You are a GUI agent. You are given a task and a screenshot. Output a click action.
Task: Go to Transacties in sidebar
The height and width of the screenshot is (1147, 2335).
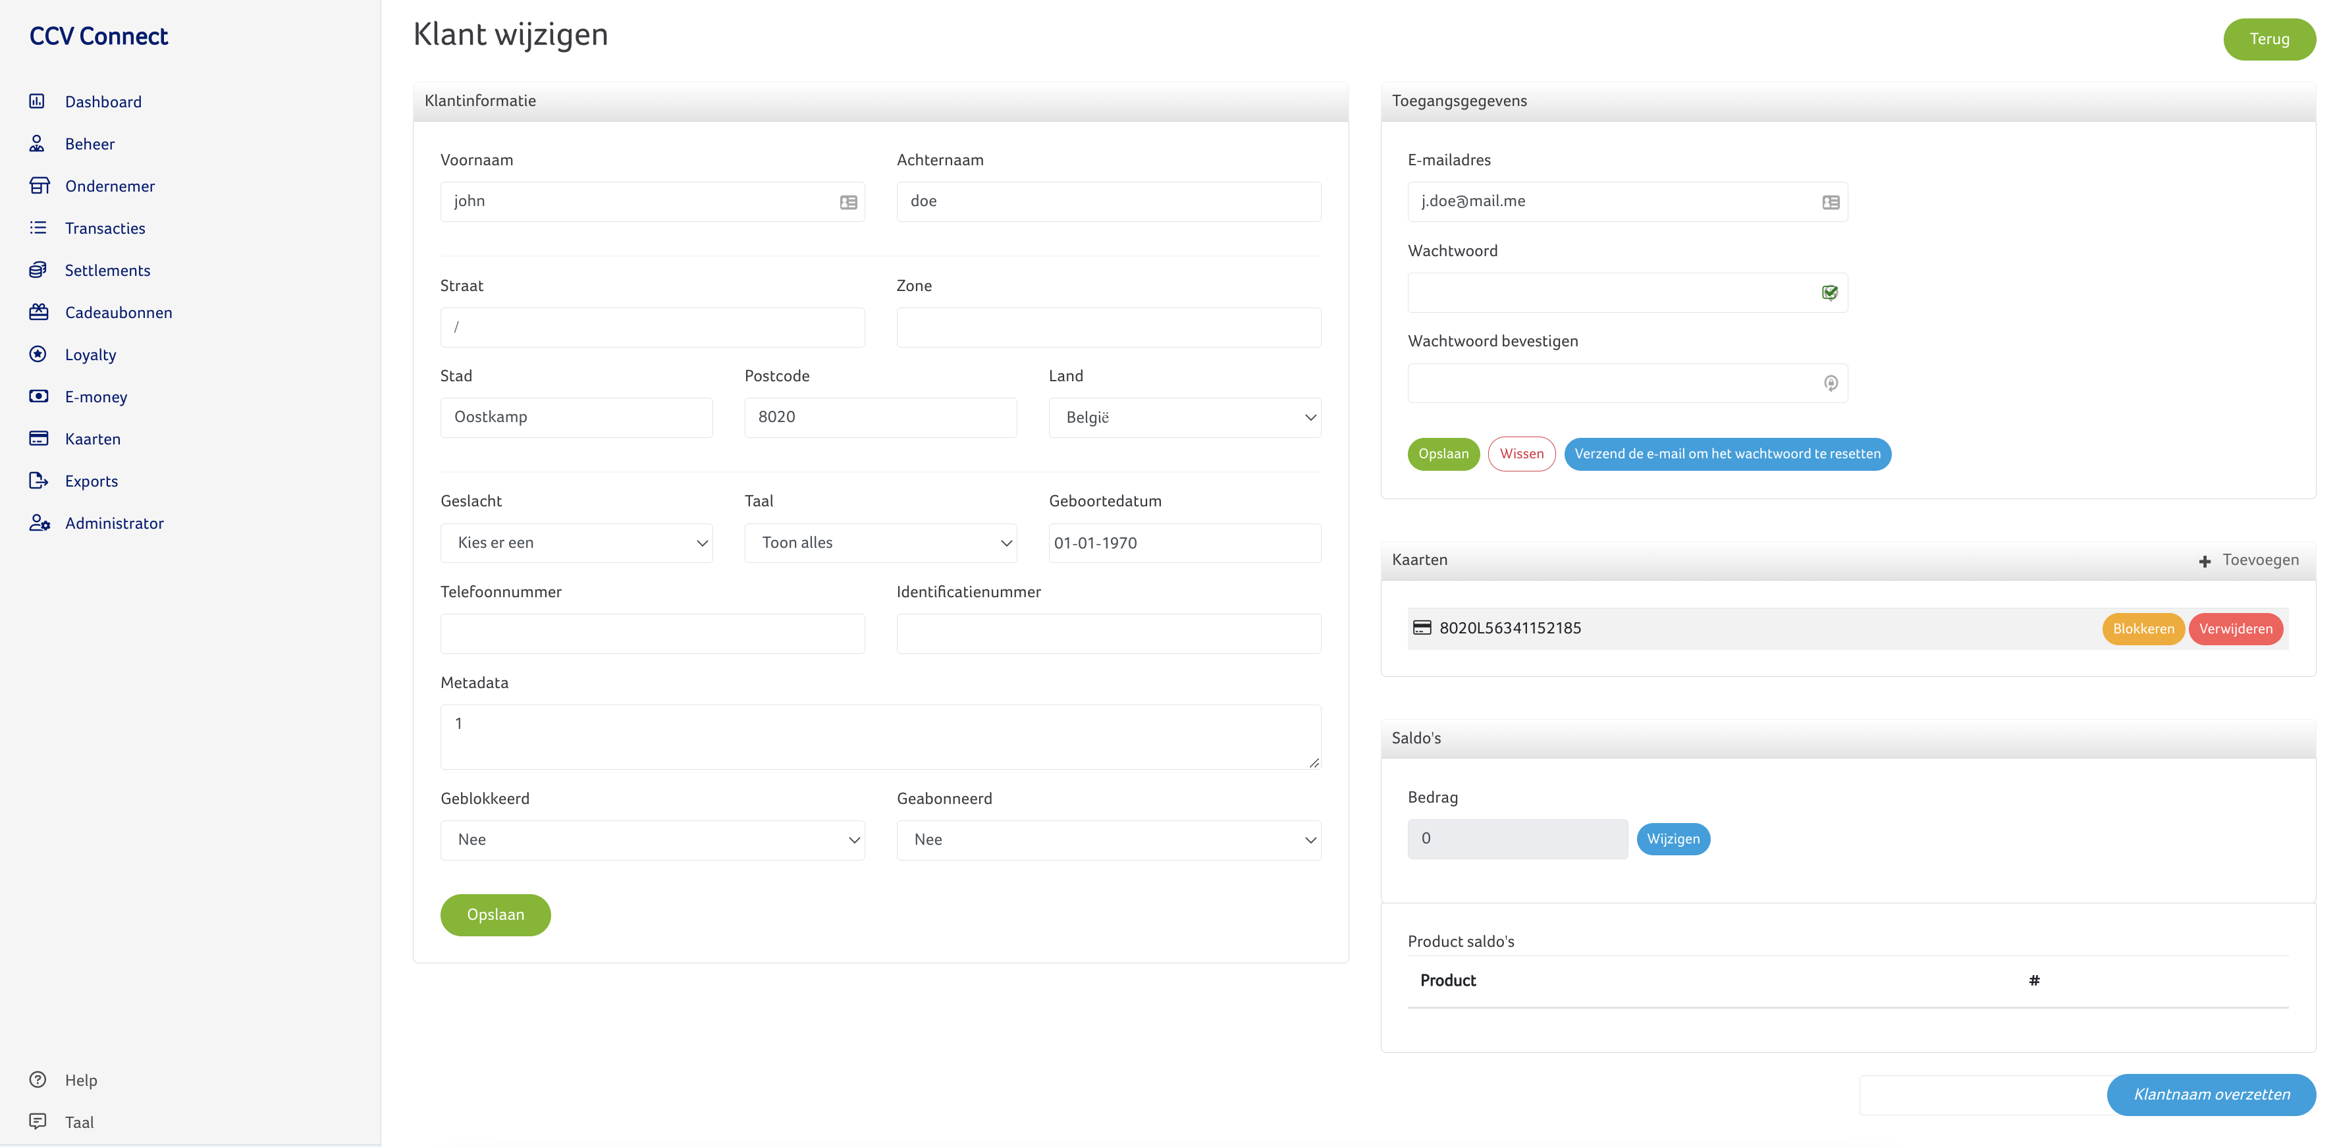pyautogui.click(x=105, y=228)
